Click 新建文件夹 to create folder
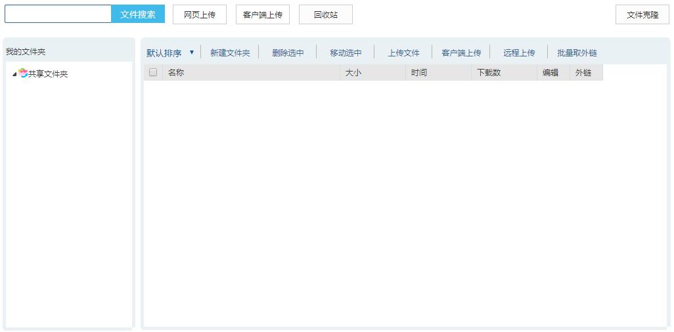 click(x=230, y=53)
